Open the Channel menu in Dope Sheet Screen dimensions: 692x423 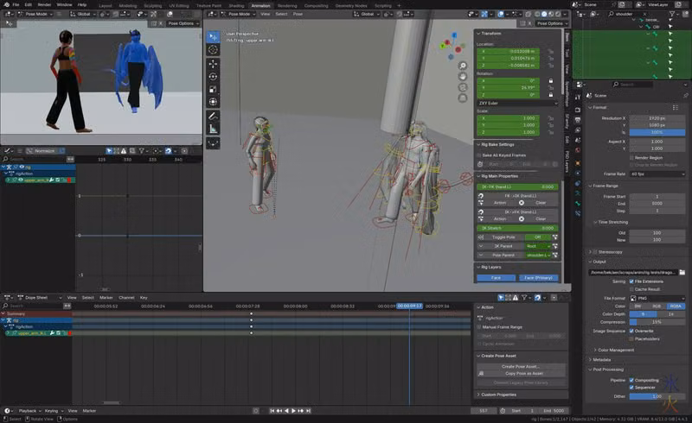tap(126, 298)
